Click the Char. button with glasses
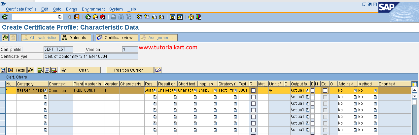 pyautogui.click(x=80, y=70)
